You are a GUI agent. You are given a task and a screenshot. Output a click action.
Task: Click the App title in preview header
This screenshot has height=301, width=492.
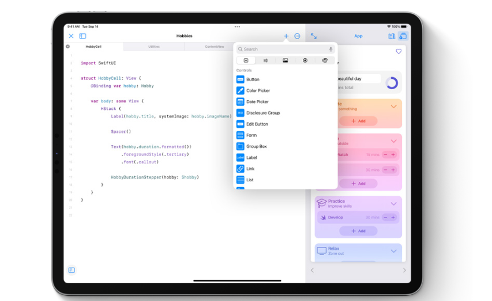[x=358, y=36]
